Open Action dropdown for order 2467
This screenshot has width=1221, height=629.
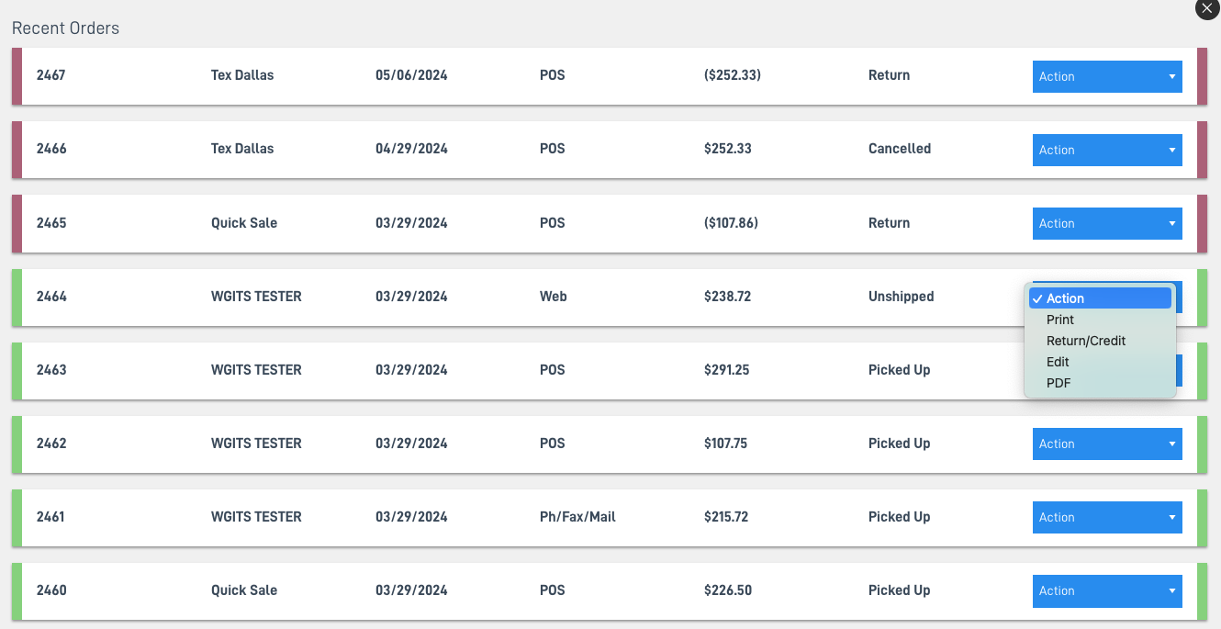pos(1107,76)
